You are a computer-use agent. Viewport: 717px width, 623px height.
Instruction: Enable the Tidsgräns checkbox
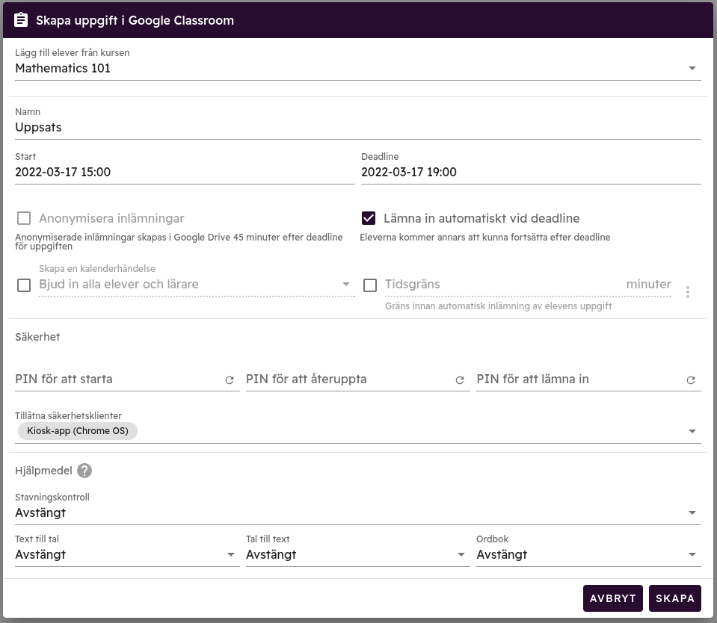tap(370, 285)
